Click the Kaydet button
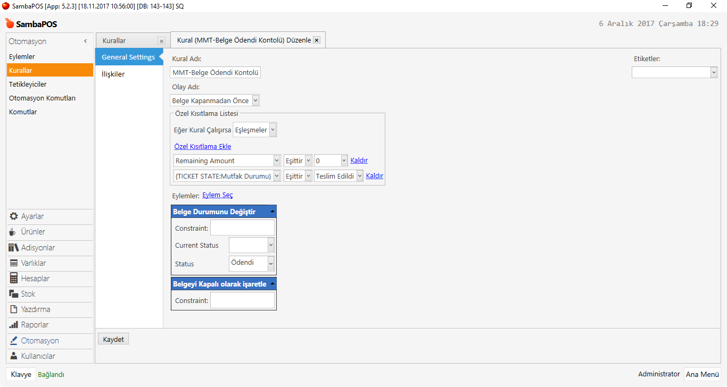 tap(113, 339)
